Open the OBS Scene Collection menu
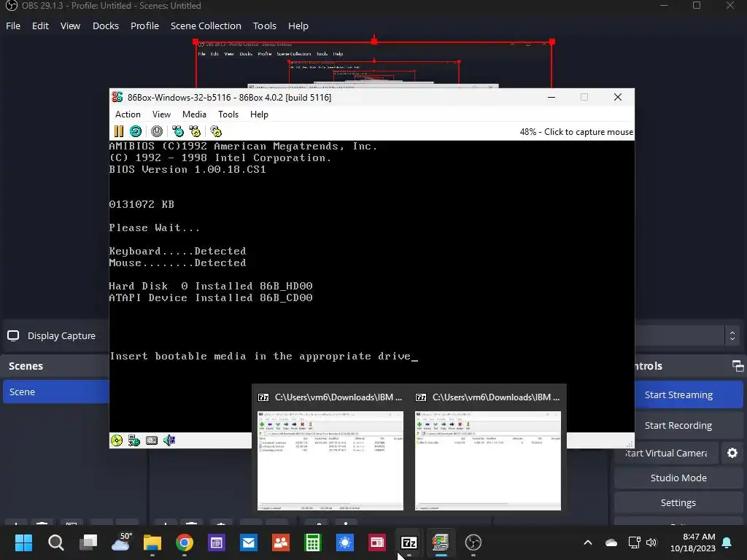Viewport: 747px width, 560px height. tap(206, 26)
